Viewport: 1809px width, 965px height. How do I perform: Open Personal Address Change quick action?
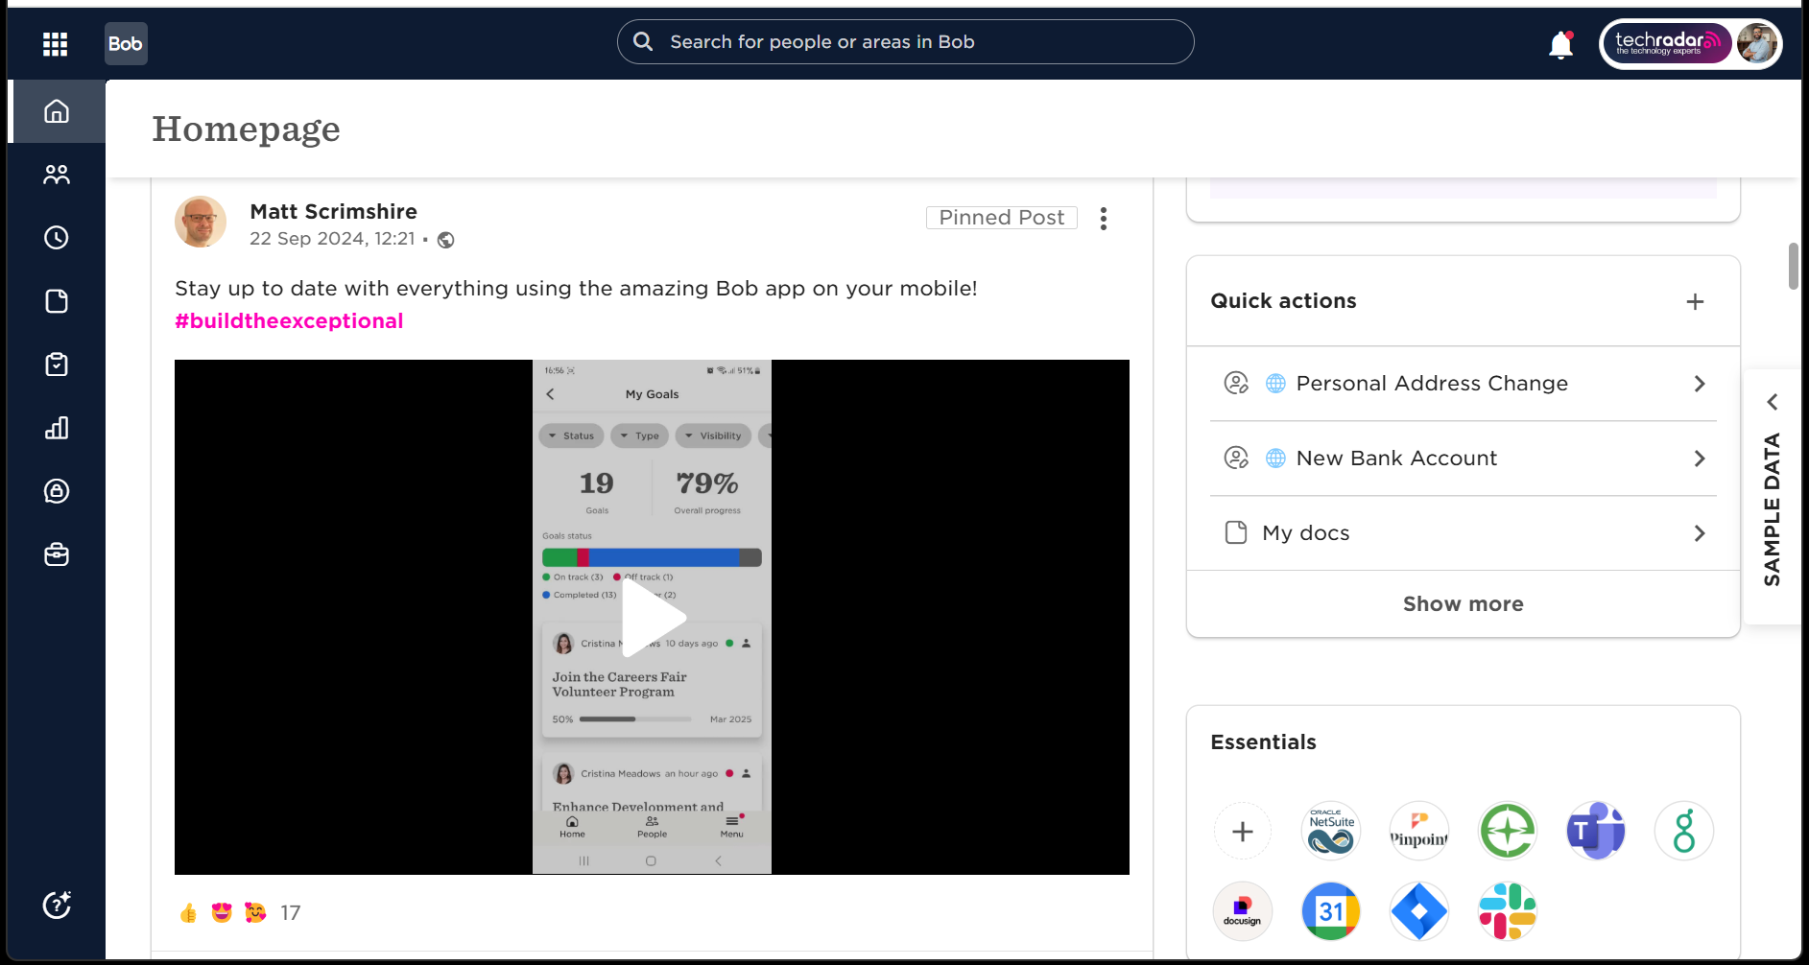click(x=1464, y=384)
